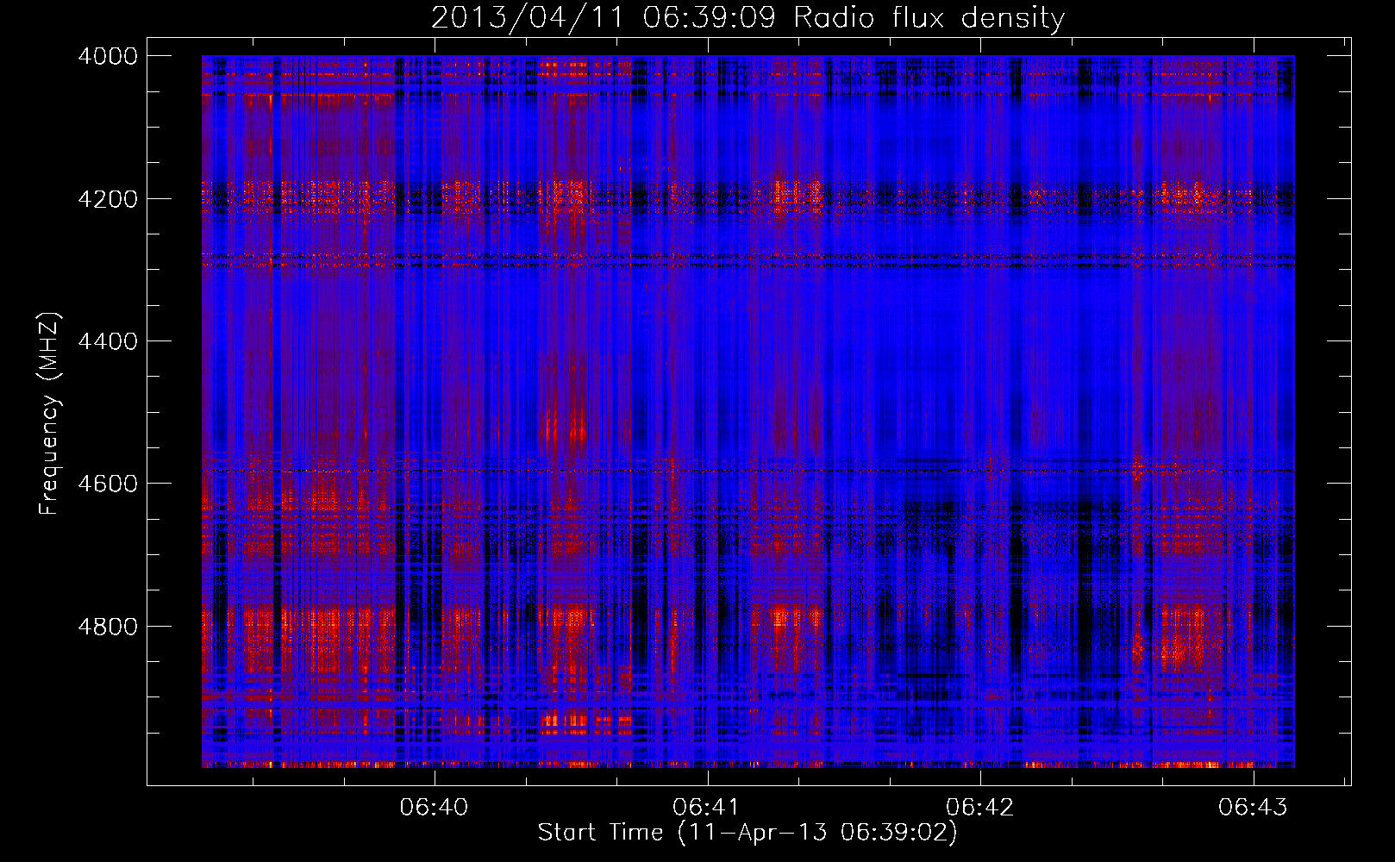
Task: Click the plot title '2013/04/11 06:39:09 Radio flux density'
Action: 748,17
